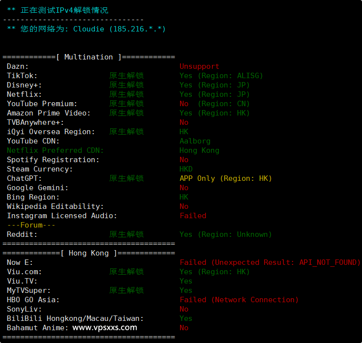Click the 'Netflix:' row label
The height and width of the screenshot is (343, 362).
[24, 94]
